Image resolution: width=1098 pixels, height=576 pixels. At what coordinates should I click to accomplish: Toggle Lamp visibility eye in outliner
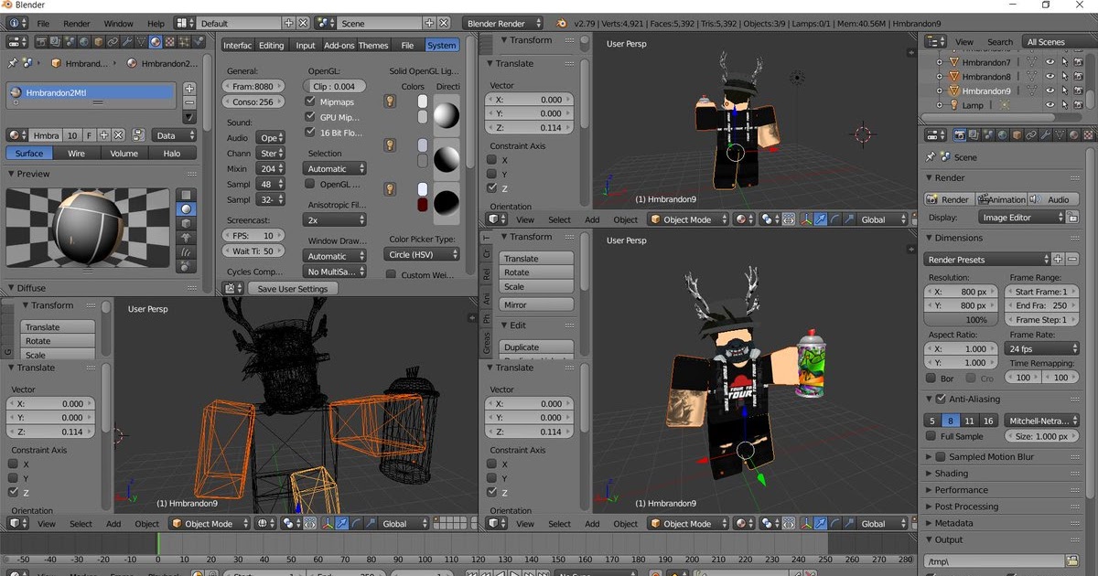tap(1050, 105)
